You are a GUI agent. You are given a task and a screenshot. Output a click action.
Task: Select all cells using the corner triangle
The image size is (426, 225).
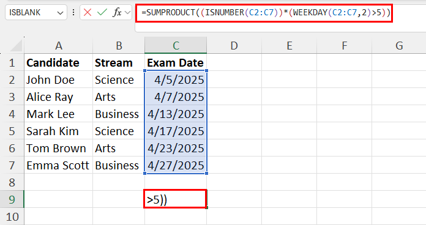(x=16, y=46)
